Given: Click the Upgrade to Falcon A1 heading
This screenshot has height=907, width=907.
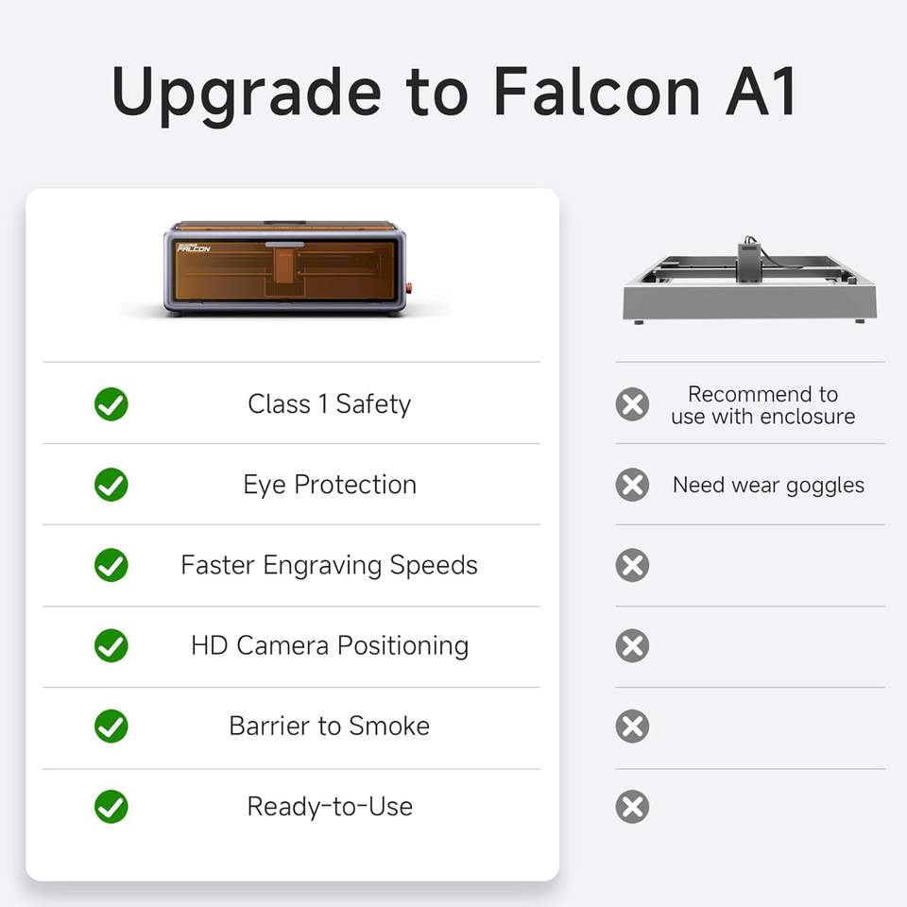Looking at the screenshot, I should (453, 91).
